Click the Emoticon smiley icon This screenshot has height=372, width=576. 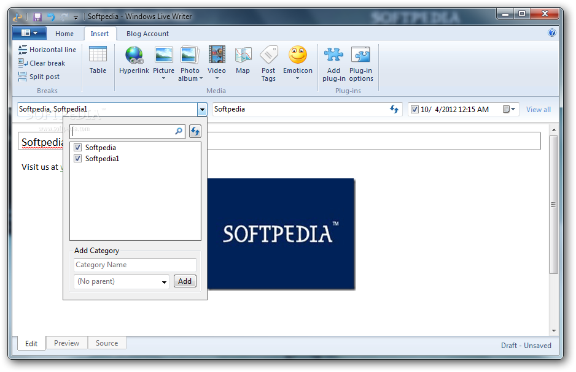298,55
